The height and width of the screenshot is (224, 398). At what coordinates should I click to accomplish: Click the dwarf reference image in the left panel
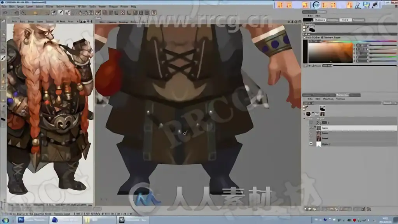tap(50, 113)
